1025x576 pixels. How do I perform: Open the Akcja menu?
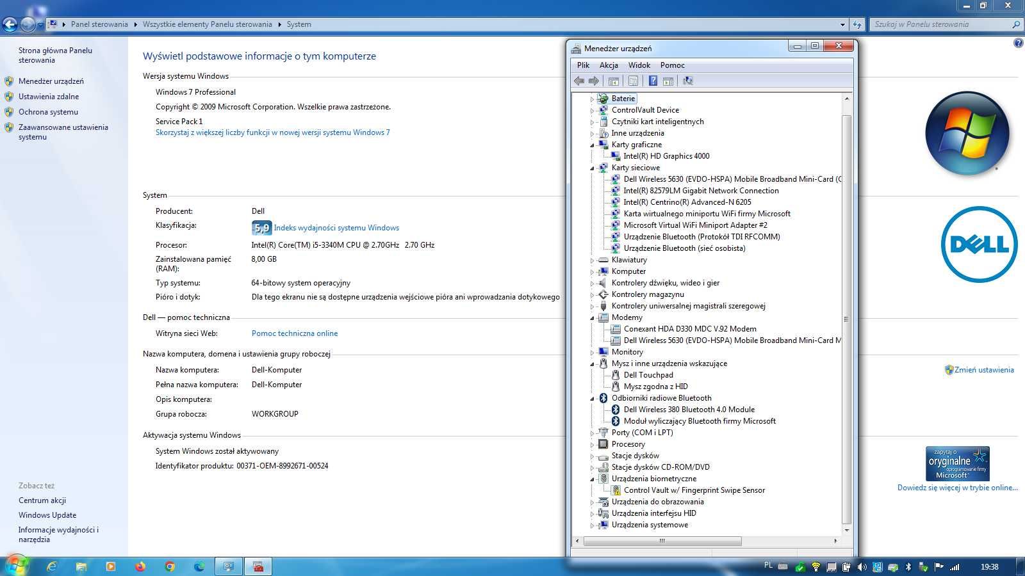coord(609,65)
